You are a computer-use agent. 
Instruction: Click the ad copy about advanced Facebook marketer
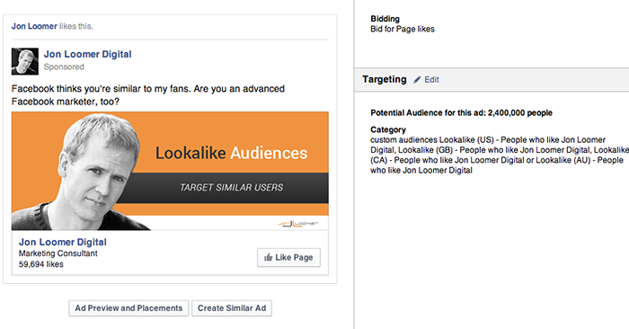pyautogui.click(x=148, y=95)
